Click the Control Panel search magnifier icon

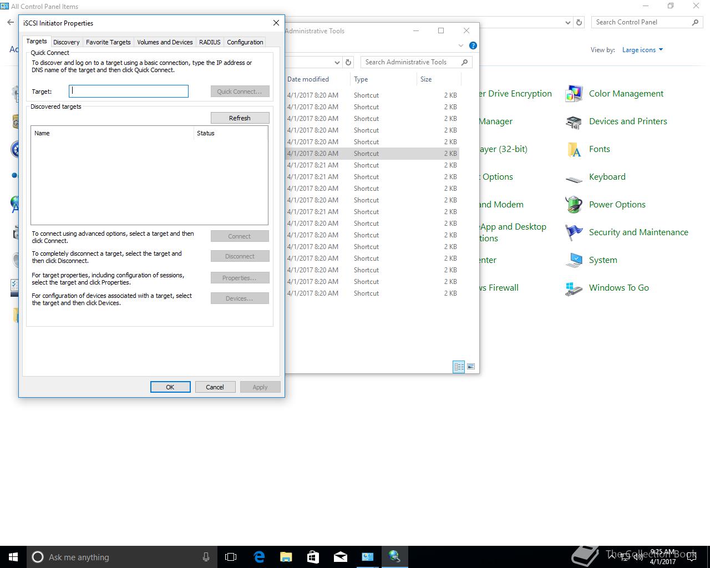click(696, 22)
